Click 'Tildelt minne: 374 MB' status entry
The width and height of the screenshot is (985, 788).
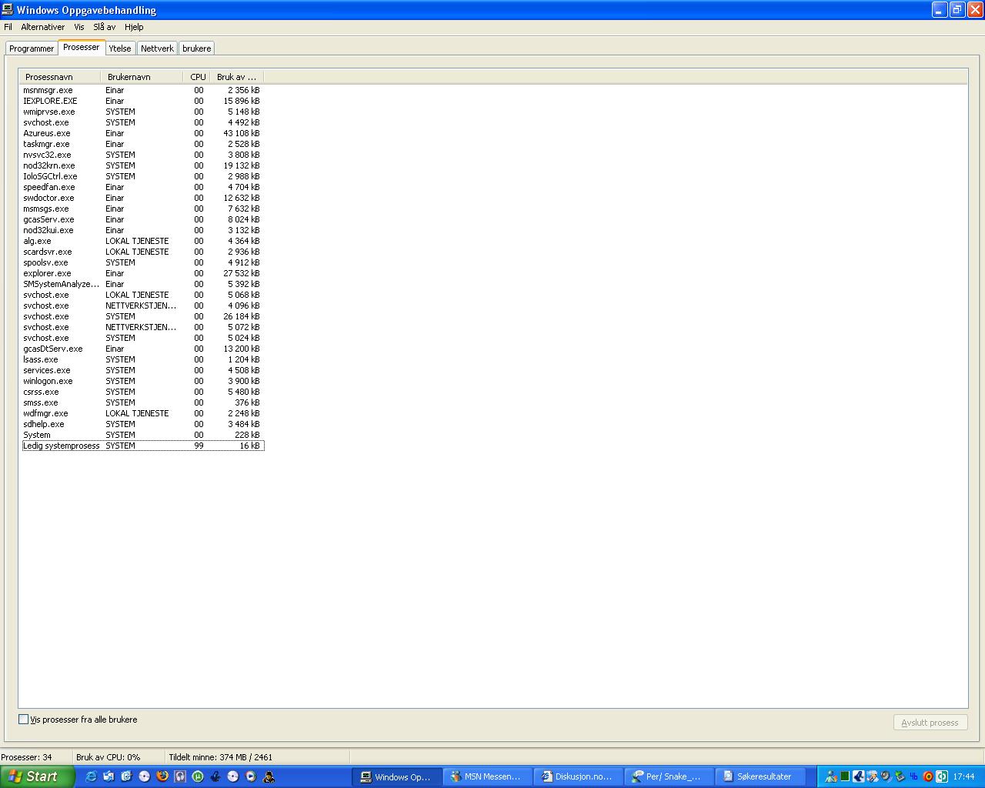pos(220,757)
